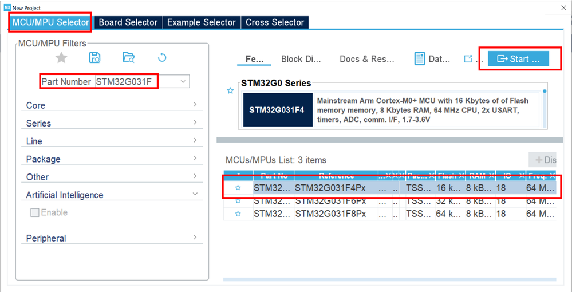The image size is (572, 292).
Task: Click the 64 k Flash value cell
Action: tap(451, 214)
